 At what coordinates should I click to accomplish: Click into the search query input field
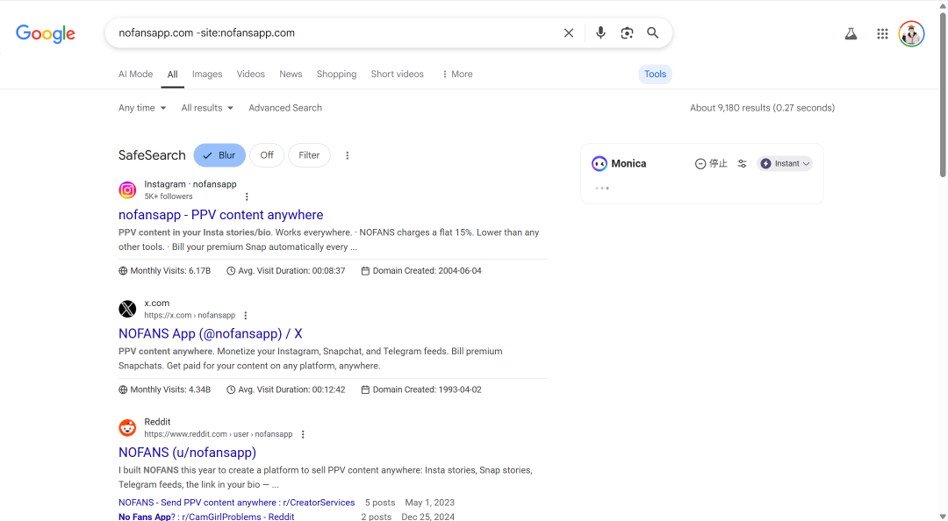point(335,33)
